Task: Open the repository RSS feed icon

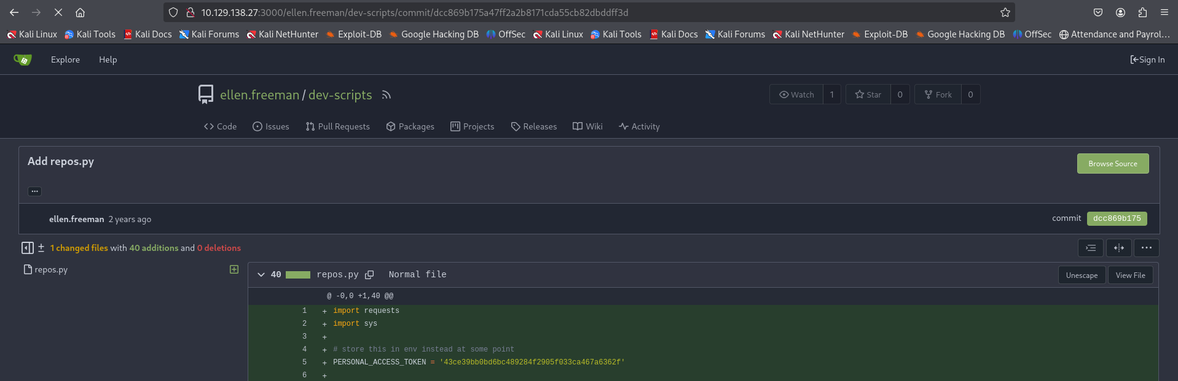Action: [386, 95]
